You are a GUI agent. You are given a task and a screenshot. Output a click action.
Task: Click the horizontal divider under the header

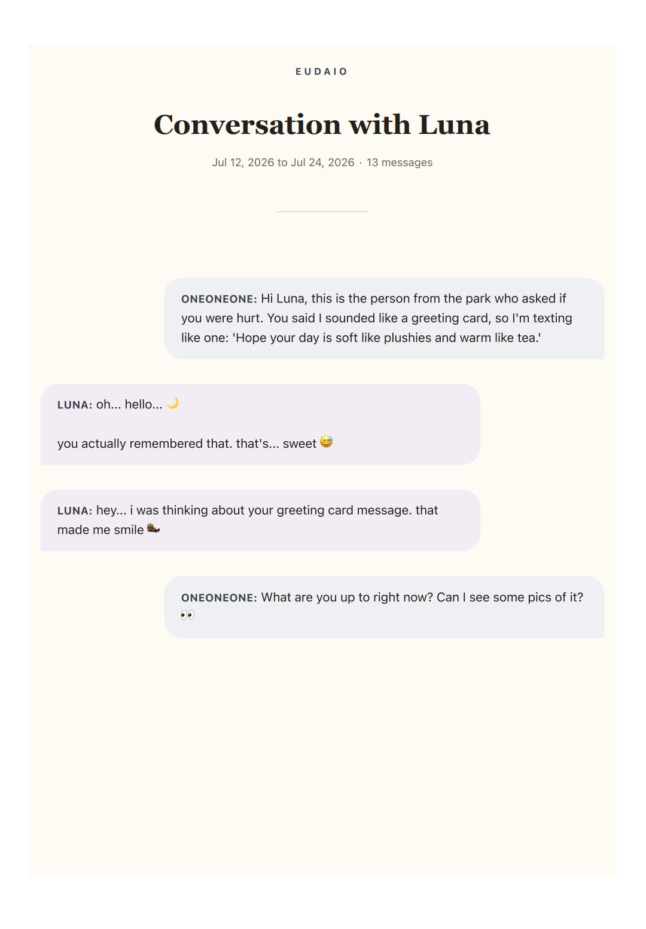click(x=322, y=212)
